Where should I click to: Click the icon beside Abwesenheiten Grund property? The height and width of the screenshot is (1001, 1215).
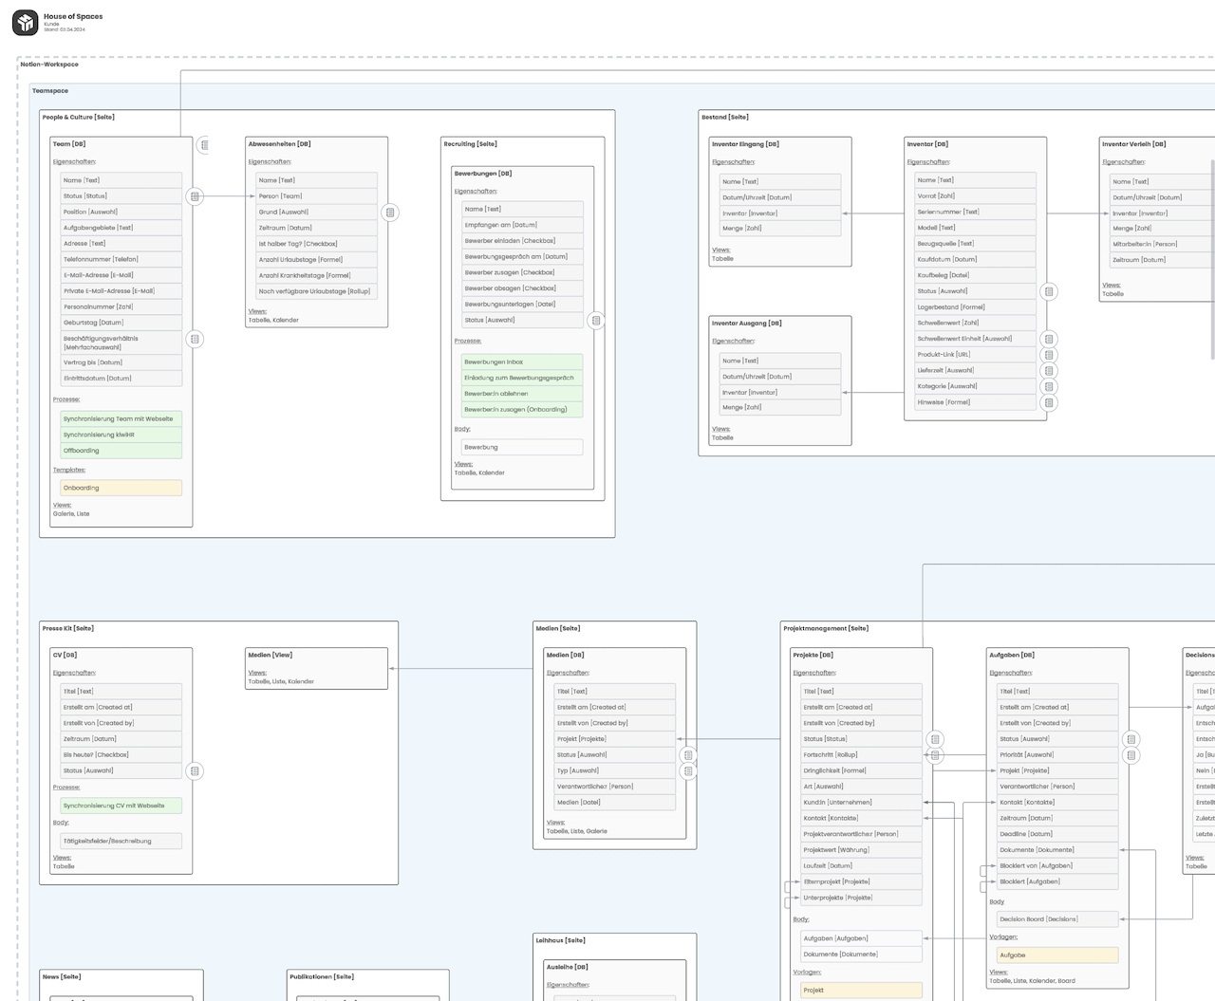click(x=390, y=213)
